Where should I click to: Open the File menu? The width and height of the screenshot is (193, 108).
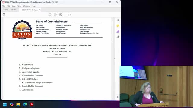3,6
